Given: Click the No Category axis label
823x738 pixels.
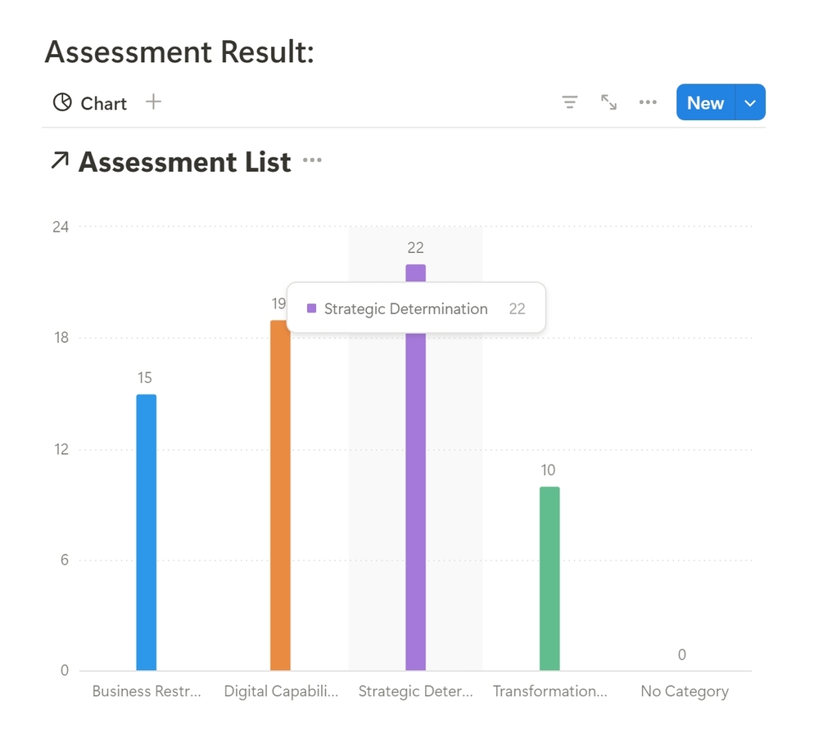Looking at the screenshot, I should 684,691.
